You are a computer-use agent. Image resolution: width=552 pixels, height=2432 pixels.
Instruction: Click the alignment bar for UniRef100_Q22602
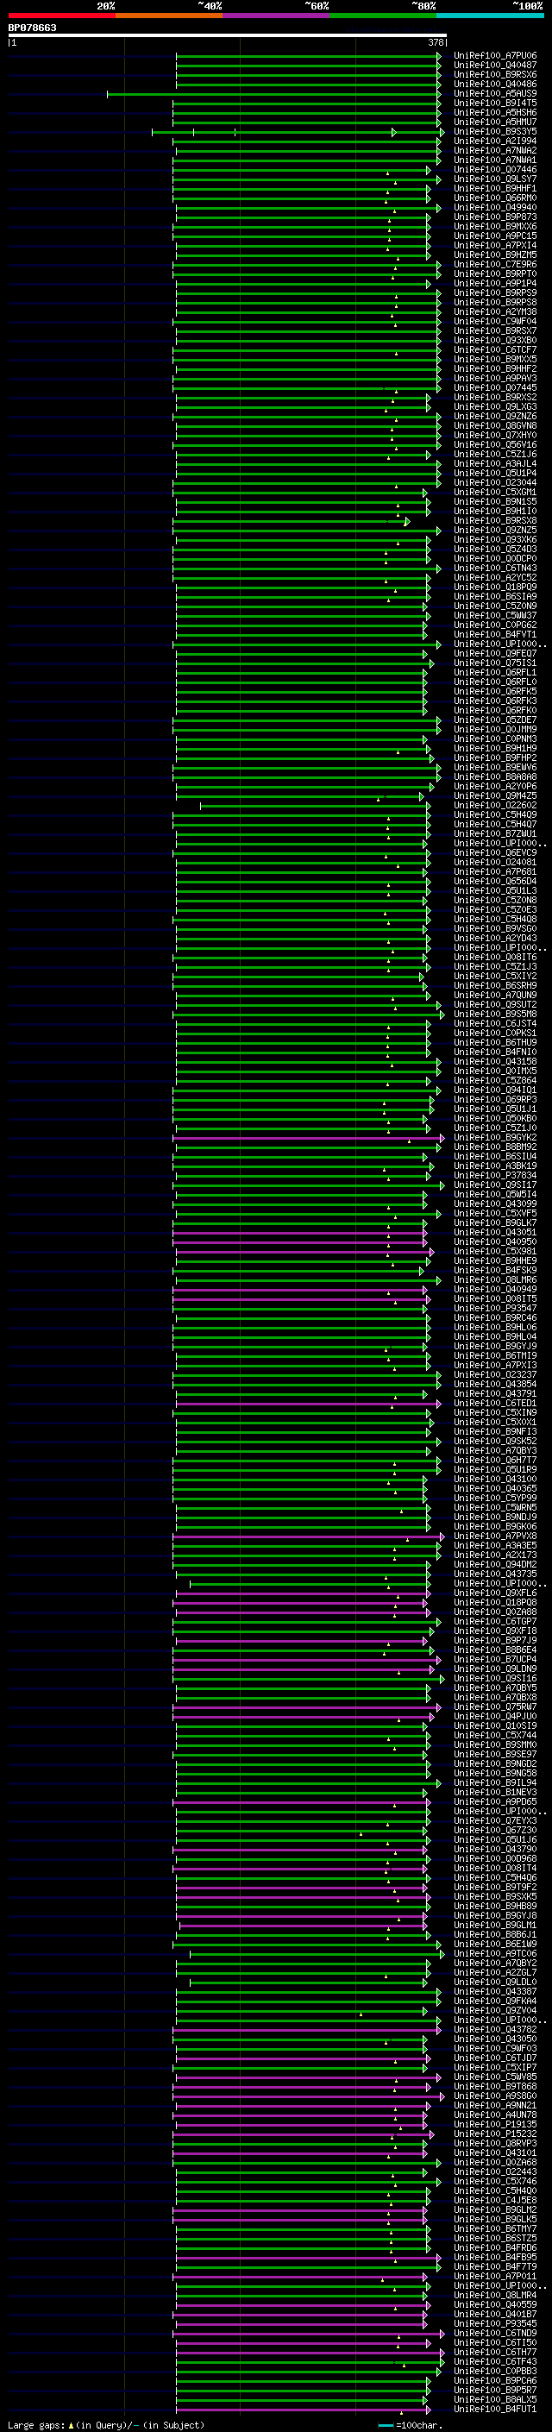(x=315, y=805)
